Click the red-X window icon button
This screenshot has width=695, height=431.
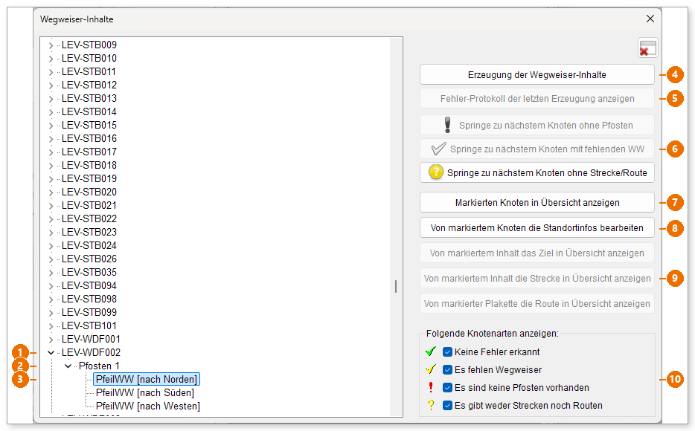pos(647,48)
